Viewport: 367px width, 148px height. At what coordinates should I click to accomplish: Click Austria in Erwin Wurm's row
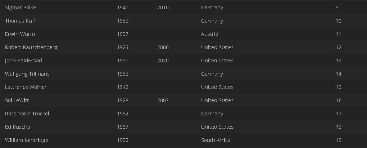210,34
